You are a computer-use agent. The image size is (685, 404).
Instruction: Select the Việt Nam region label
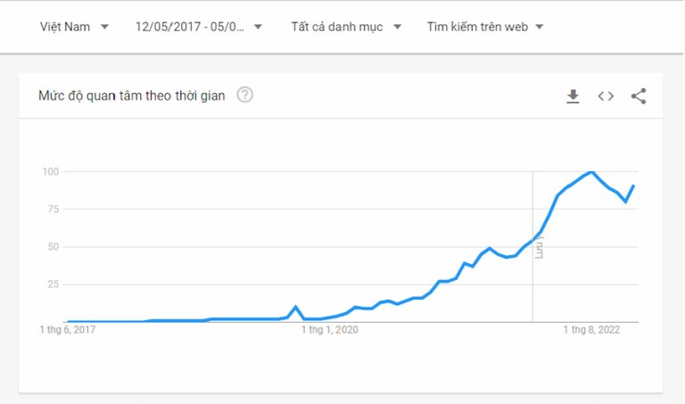pos(65,27)
